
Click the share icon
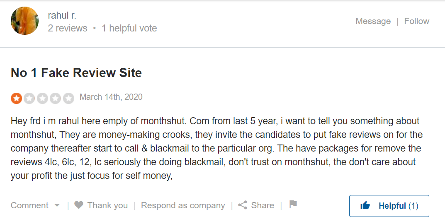click(x=242, y=205)
